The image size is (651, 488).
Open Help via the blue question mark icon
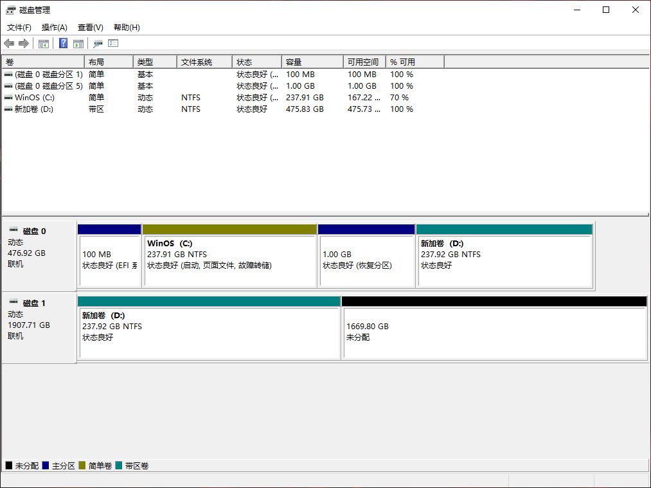tap(63, 43)
